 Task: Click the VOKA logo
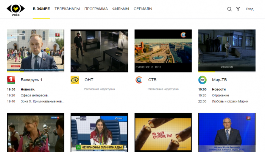16,10
